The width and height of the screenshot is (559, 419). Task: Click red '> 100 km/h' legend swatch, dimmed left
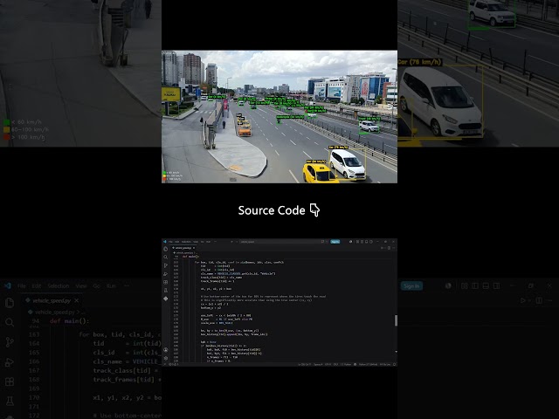pyautogui.click(x=6, y=137)
